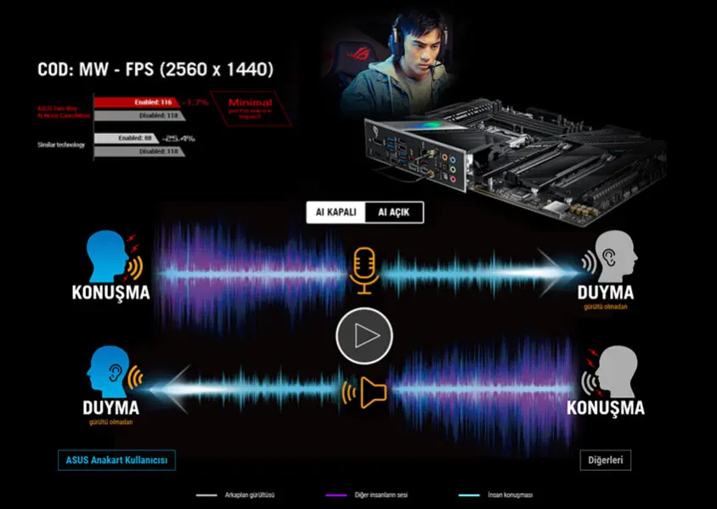Click Similar technology label
This screenshot has width=717, height=509.
tap(61, 145)
